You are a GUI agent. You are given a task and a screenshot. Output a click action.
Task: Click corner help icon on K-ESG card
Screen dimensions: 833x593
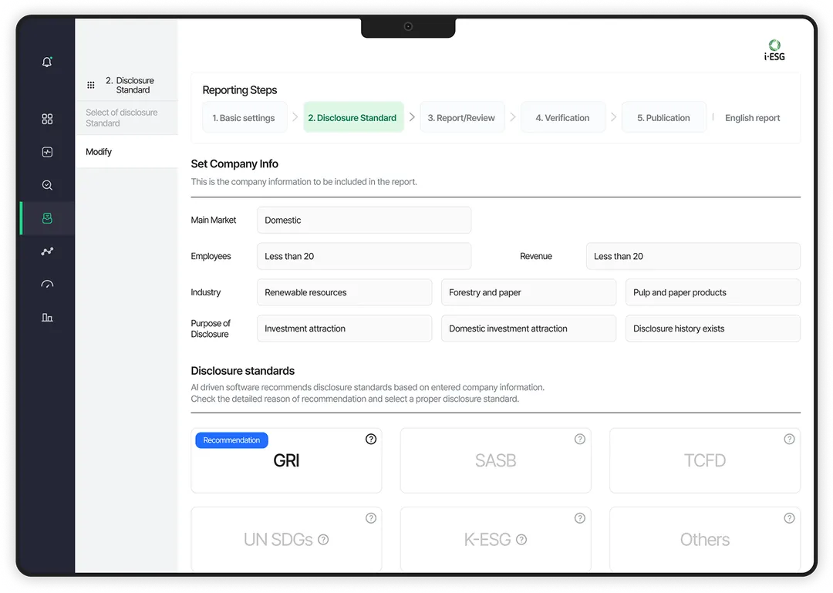click(x=579, y=517)
